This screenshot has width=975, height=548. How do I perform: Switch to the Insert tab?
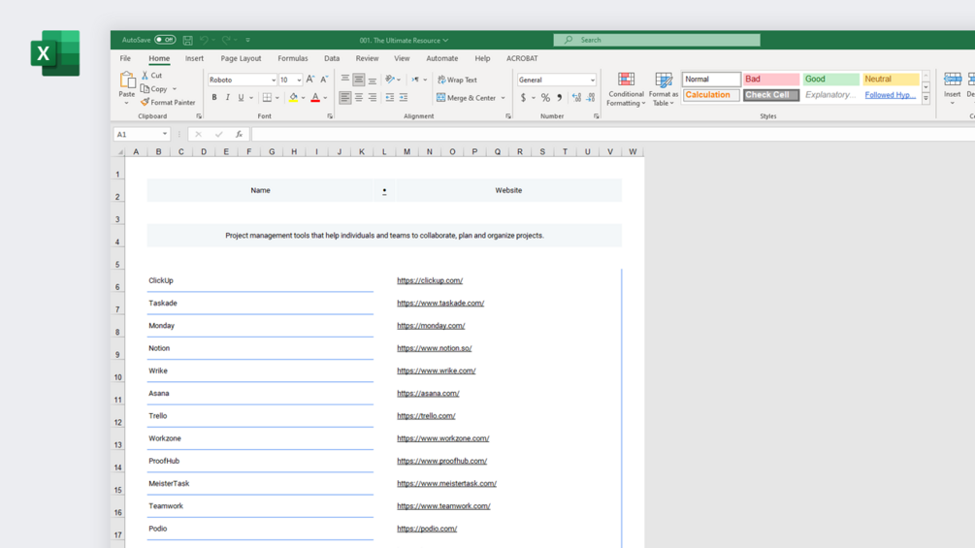coord(194,58)
